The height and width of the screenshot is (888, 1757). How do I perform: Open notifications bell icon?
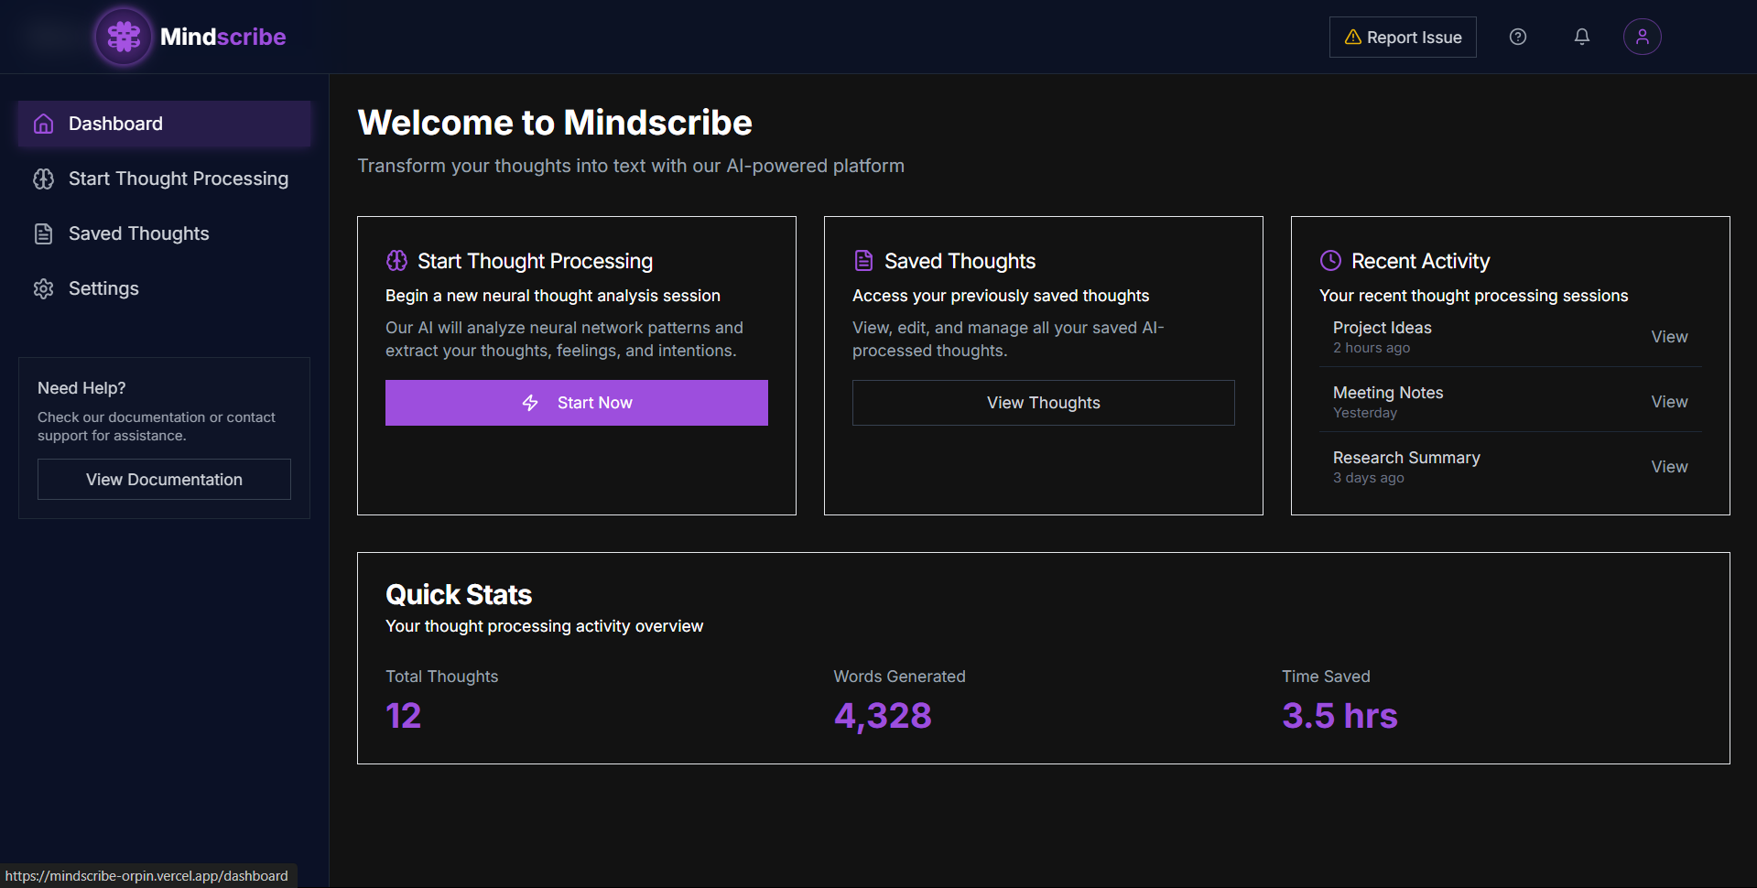coord(1581,37)
